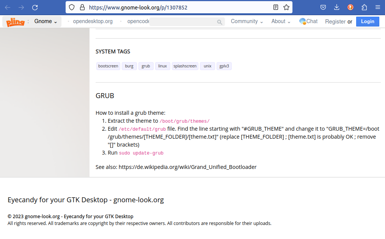Open the Pocket save icon

323,7
